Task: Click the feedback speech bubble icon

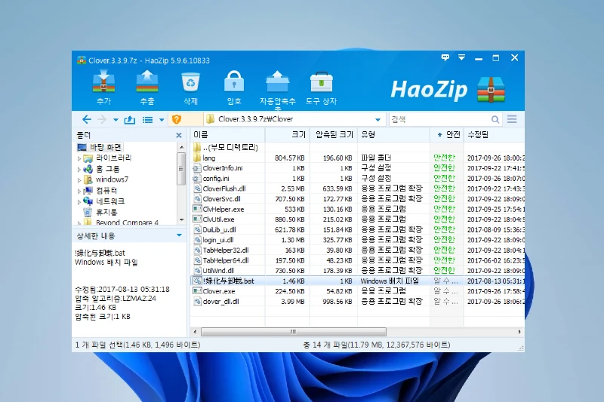Action: 445,58
